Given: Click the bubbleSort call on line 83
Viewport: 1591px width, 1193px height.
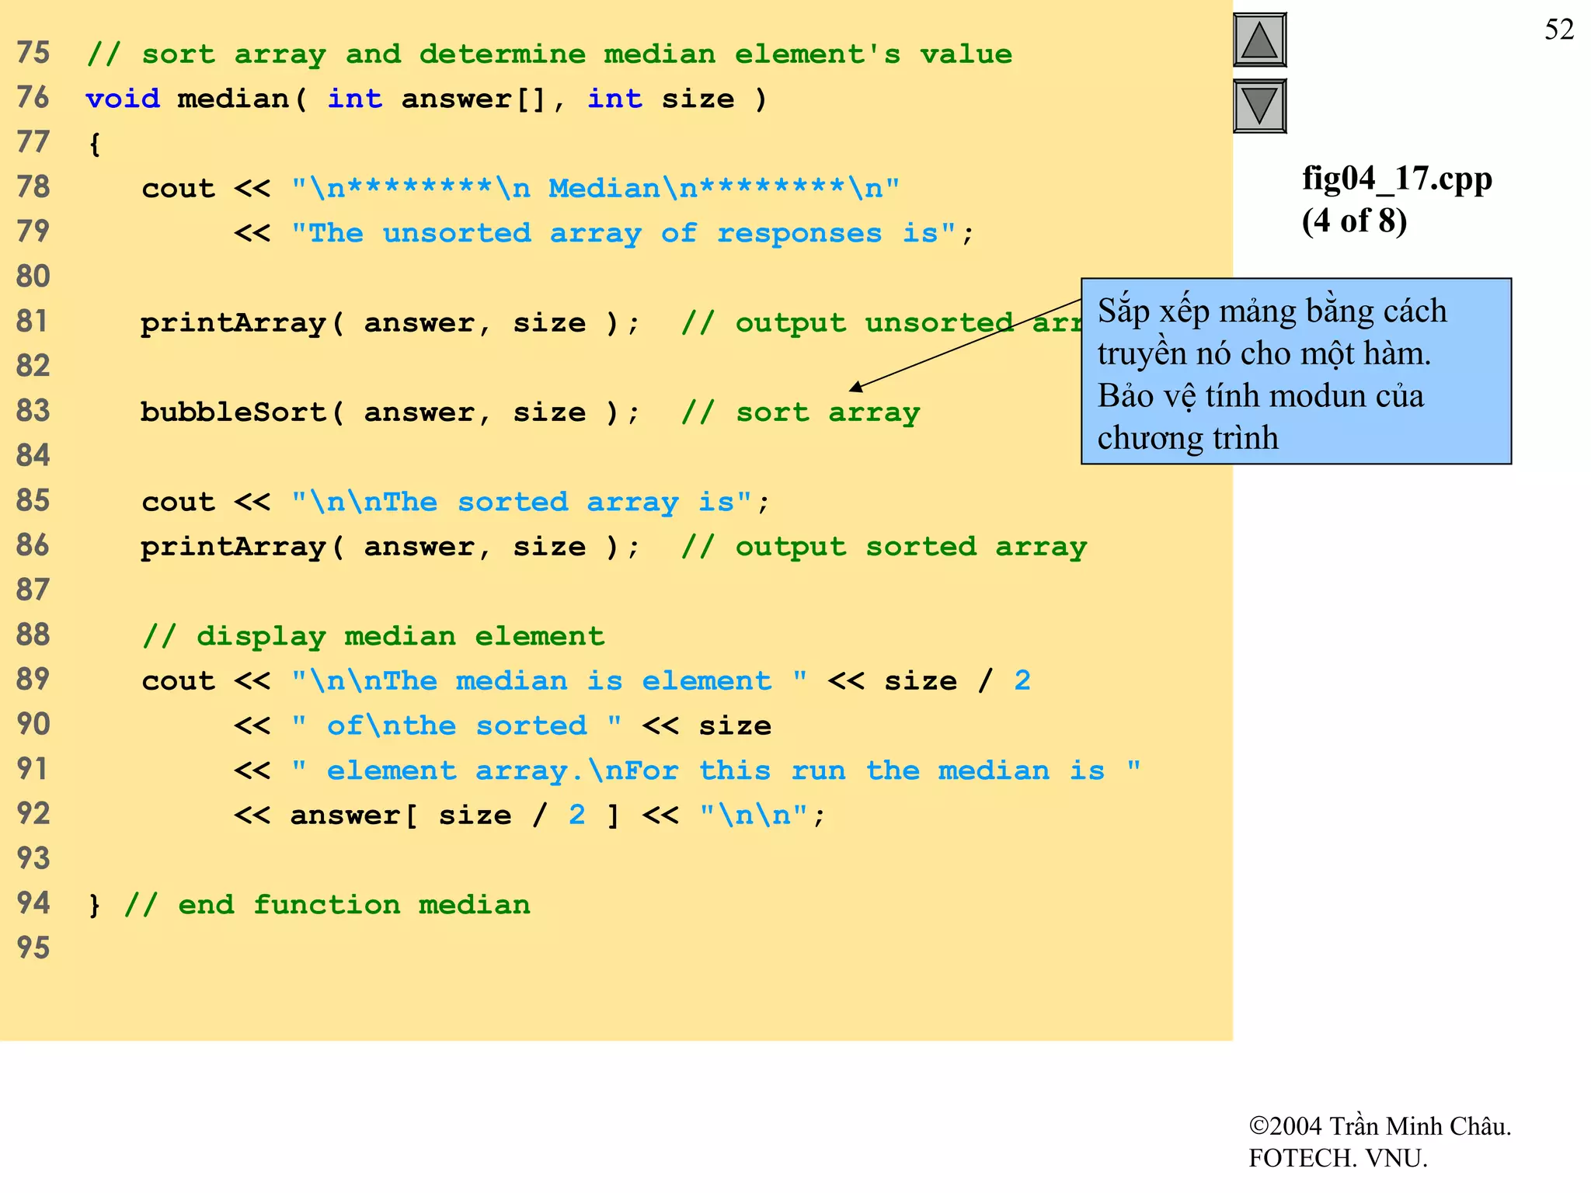Looking at the screenshot, I should pos(391,412).
